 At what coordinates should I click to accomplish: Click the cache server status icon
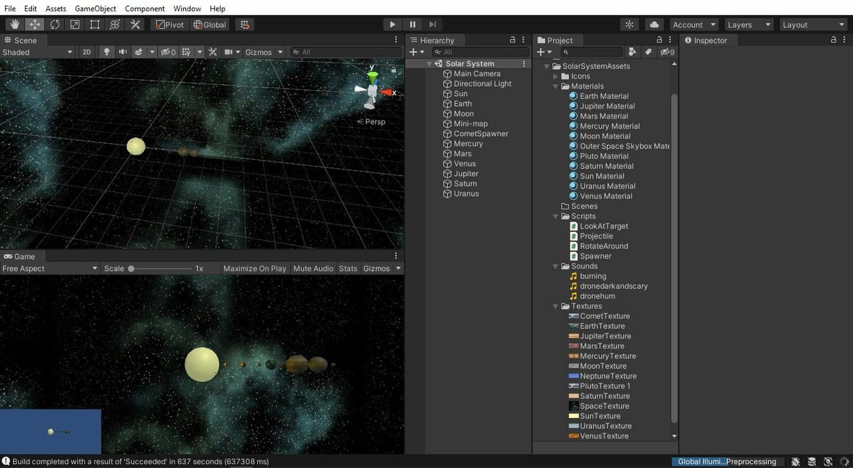pos(812,461)
